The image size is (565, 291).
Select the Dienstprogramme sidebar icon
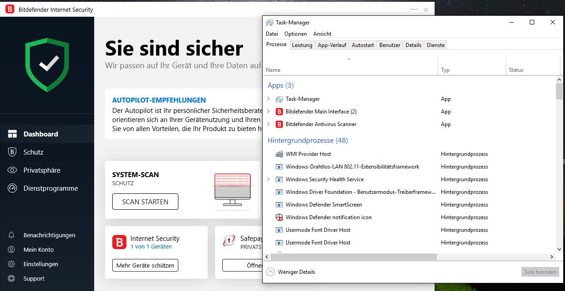pos(12,188)
